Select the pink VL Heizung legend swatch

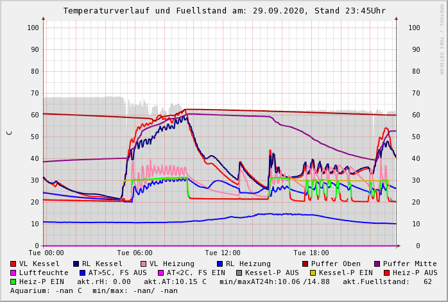[144, 264]
